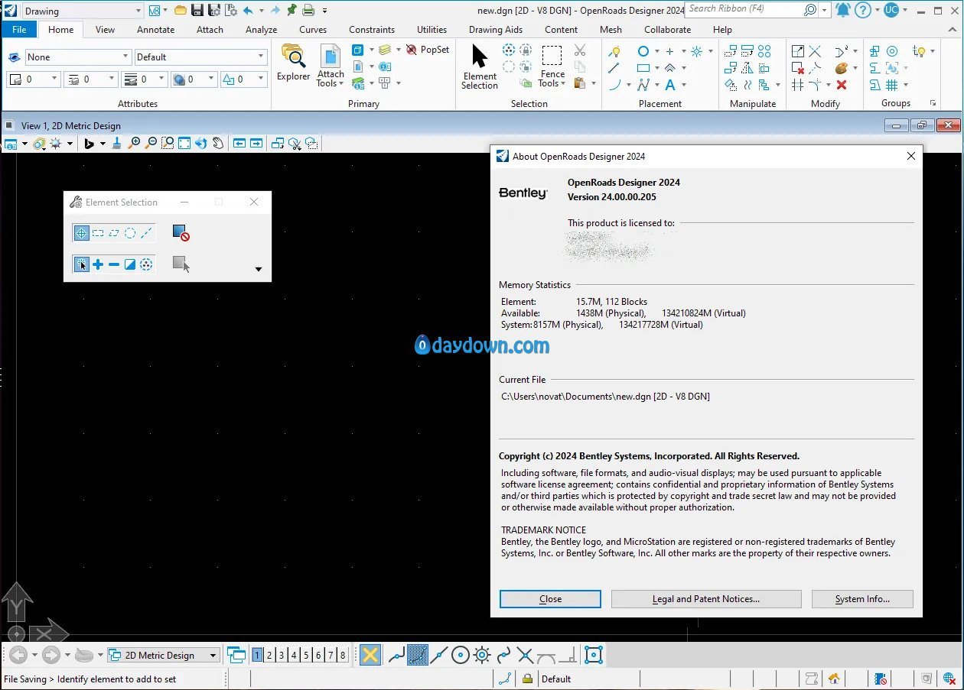Expand the active level None dropdown
Screen dimensions: 964x690
125,57
